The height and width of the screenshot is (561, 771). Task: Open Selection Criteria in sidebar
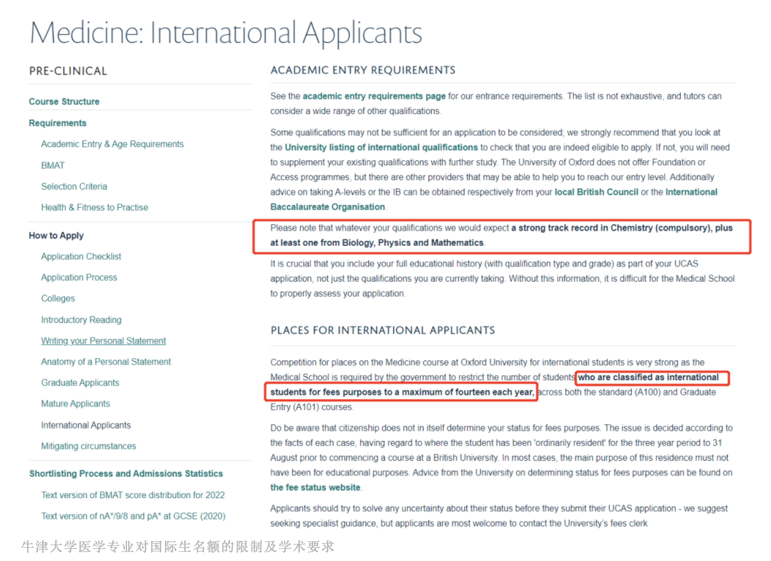pyautogui.click(x=74, y=186)
